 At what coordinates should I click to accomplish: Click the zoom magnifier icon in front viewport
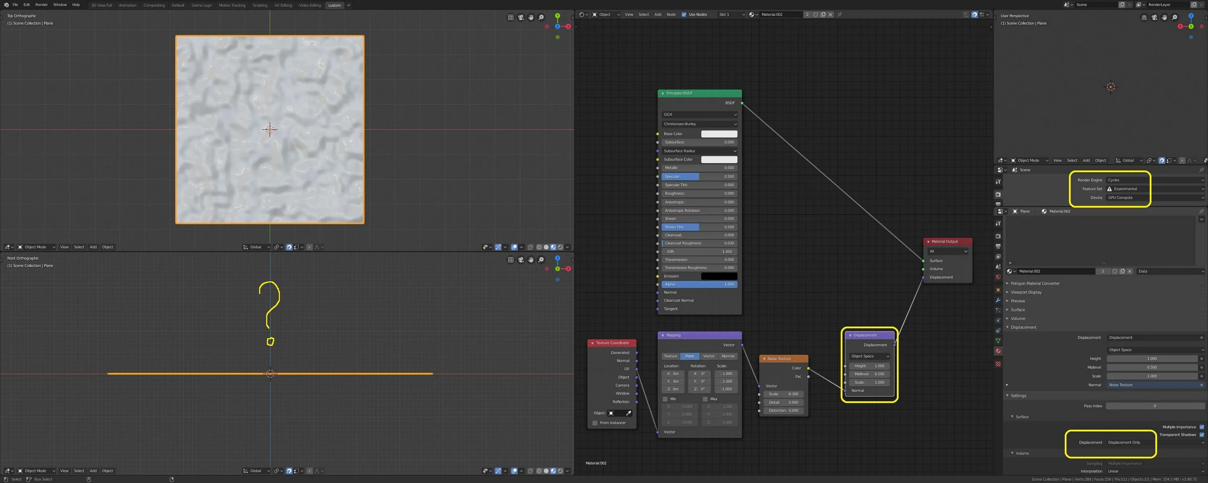541,260
